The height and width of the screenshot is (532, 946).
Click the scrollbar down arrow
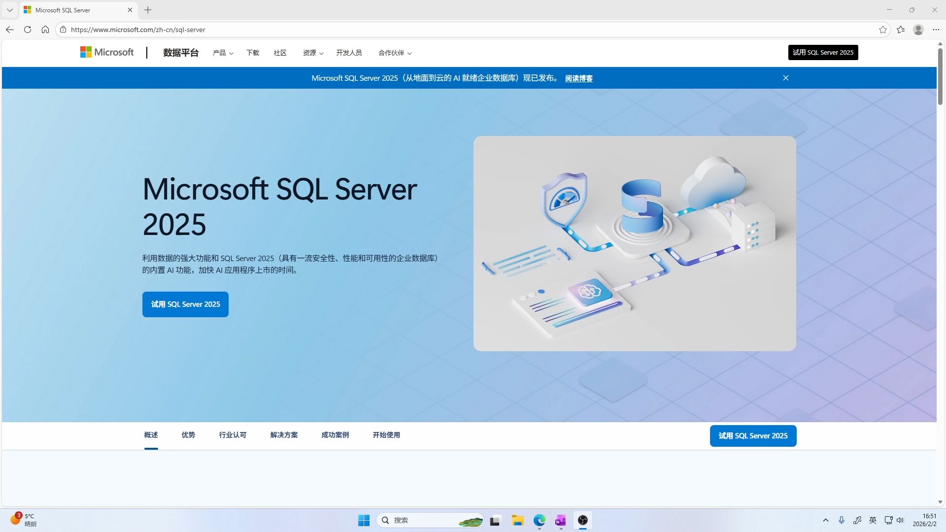(940, 502)
